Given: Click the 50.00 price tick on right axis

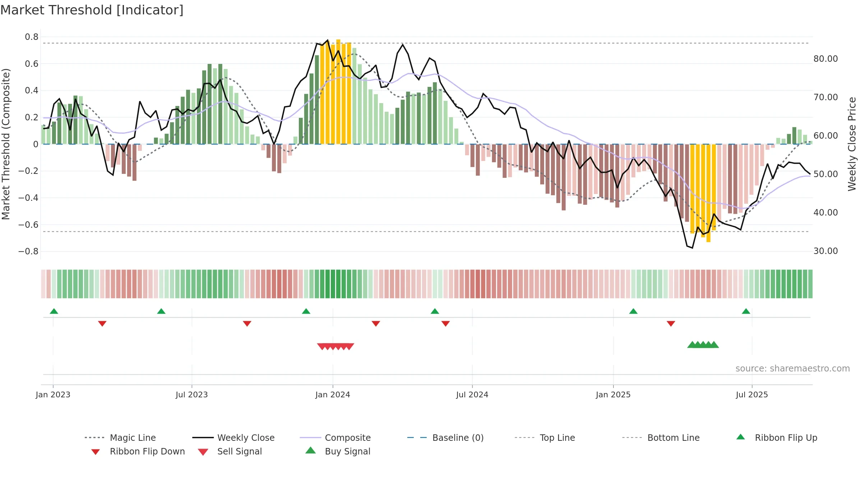Looking at the screenshot, I should (826, 174).
